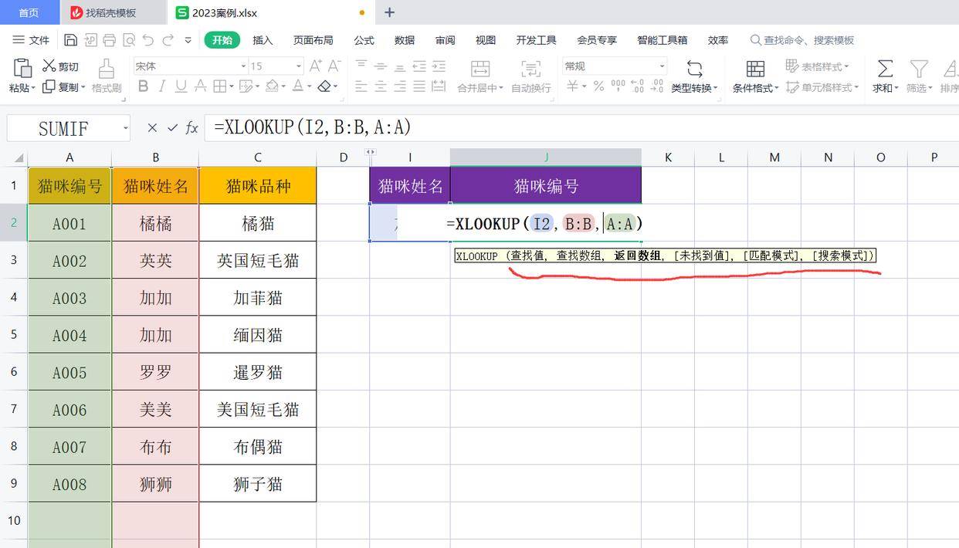Image resolution: width=959 pixels, height=548 pixels.
Task: Open Name Box dropdown showing SUMIF
Action: [x=125, y=128]
